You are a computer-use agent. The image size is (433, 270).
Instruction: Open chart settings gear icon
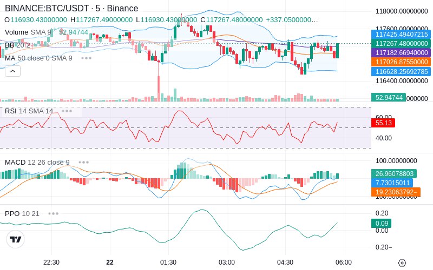coord(402,263)
